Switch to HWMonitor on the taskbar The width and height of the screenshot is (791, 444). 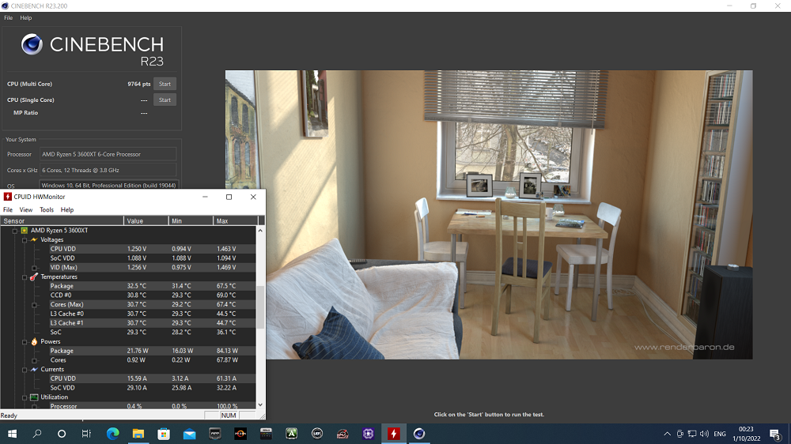393,434
